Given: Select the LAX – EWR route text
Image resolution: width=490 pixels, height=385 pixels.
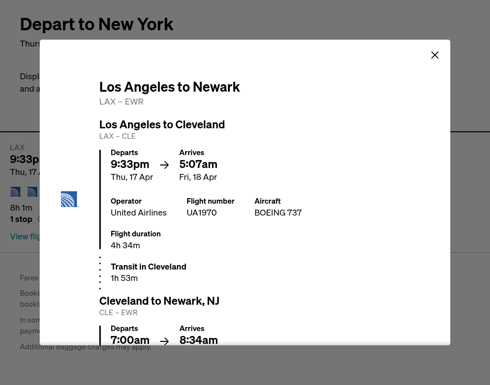Looking at the screenshot, I should (121, 102).
